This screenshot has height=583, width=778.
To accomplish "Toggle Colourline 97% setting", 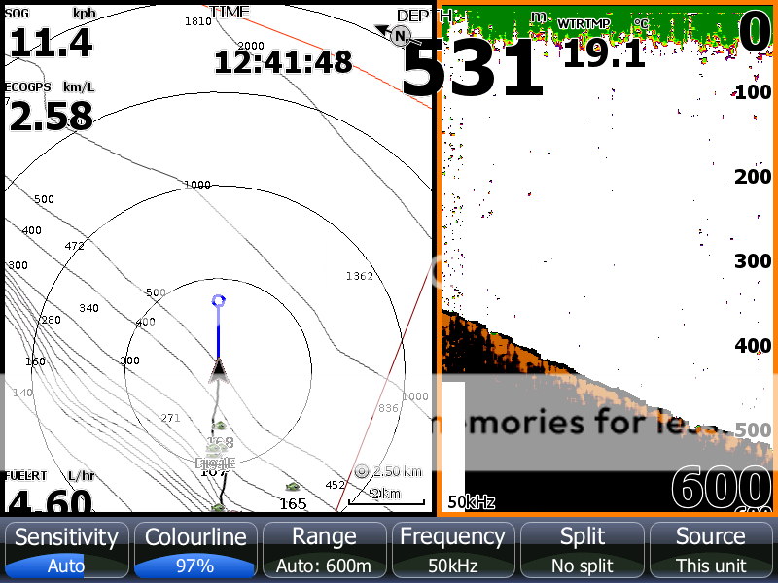I will click(x=194, y=550).
